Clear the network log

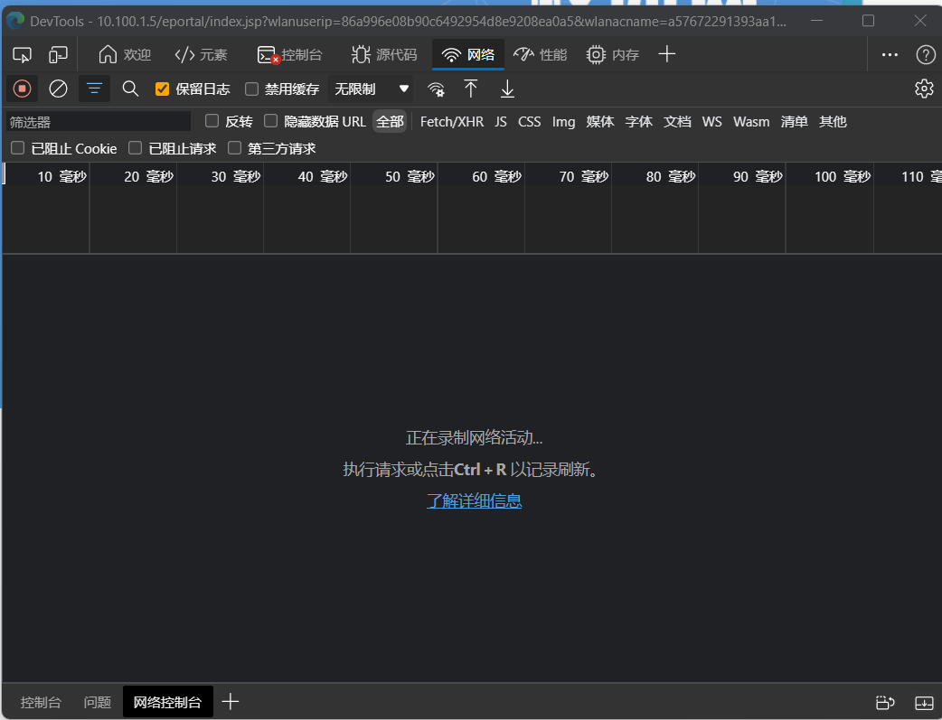[x=58, y=89]
